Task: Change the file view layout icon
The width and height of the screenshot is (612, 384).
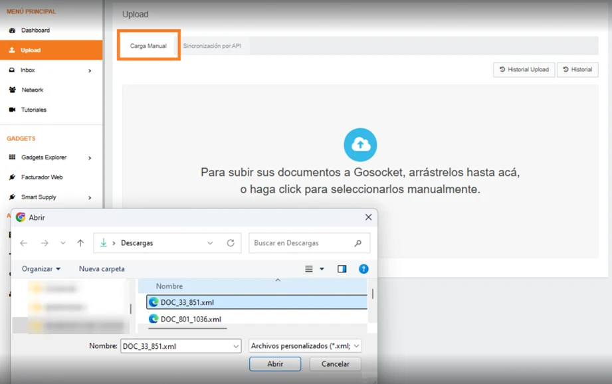Action: (309, 269)
